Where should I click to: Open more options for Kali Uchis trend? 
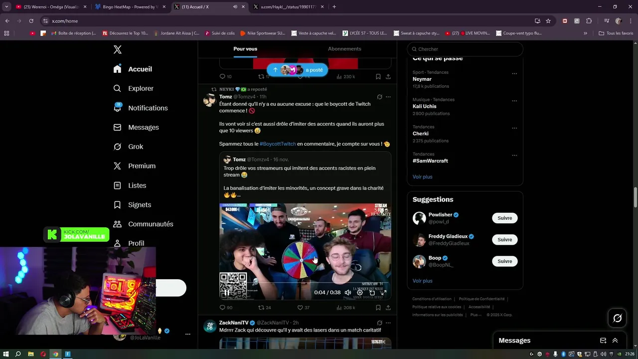click(x=514, y=101)
